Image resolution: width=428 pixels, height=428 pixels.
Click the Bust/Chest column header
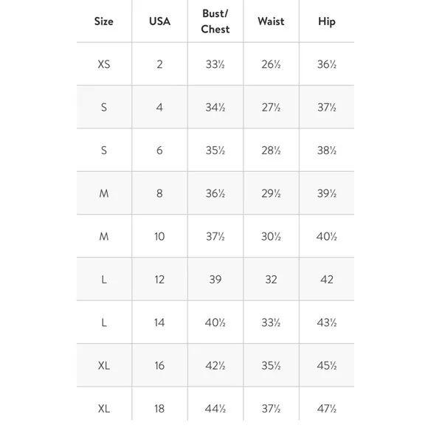click(x=215, y=21)
